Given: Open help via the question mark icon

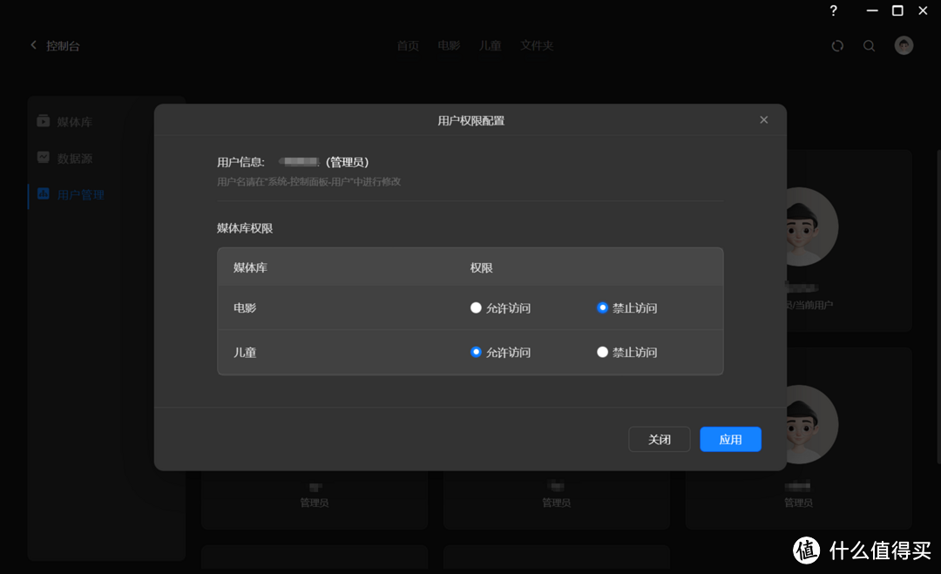Looking at the screenshot, I should click(x=833, y=11).
